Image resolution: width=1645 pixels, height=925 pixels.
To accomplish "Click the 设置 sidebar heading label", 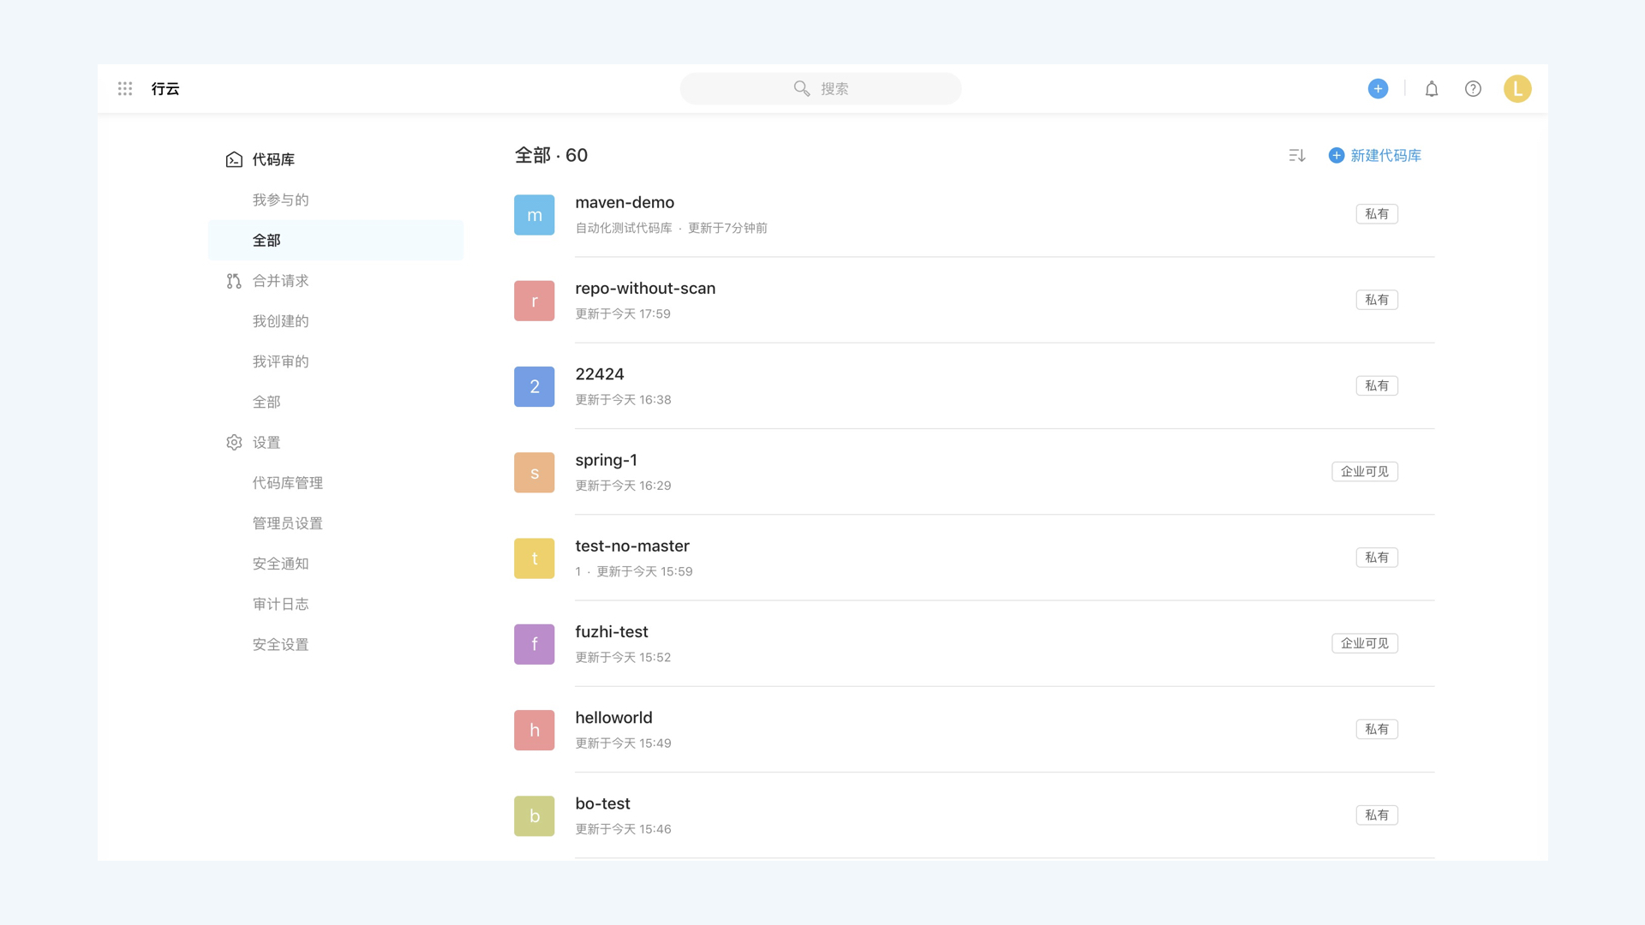I will coord(266,442).
